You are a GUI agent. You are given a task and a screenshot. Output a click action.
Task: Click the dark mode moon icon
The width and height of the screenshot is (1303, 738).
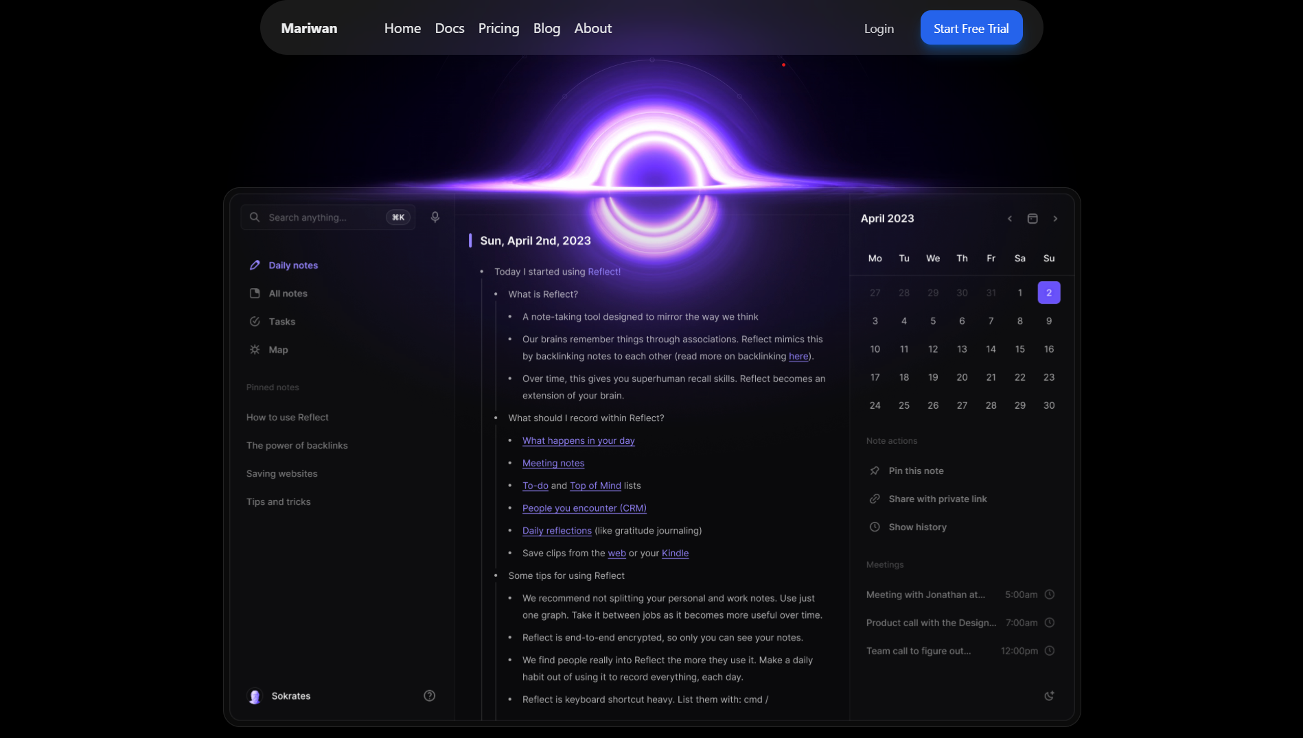[1049, 696]
